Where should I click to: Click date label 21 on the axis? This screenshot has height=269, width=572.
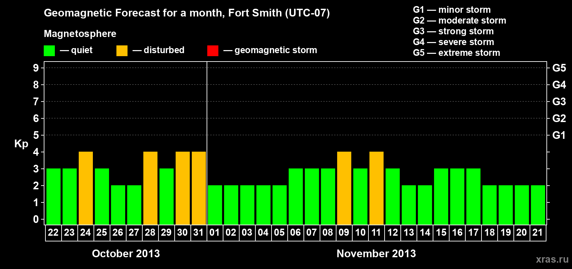pyautogui.click(x=538, y=233)
